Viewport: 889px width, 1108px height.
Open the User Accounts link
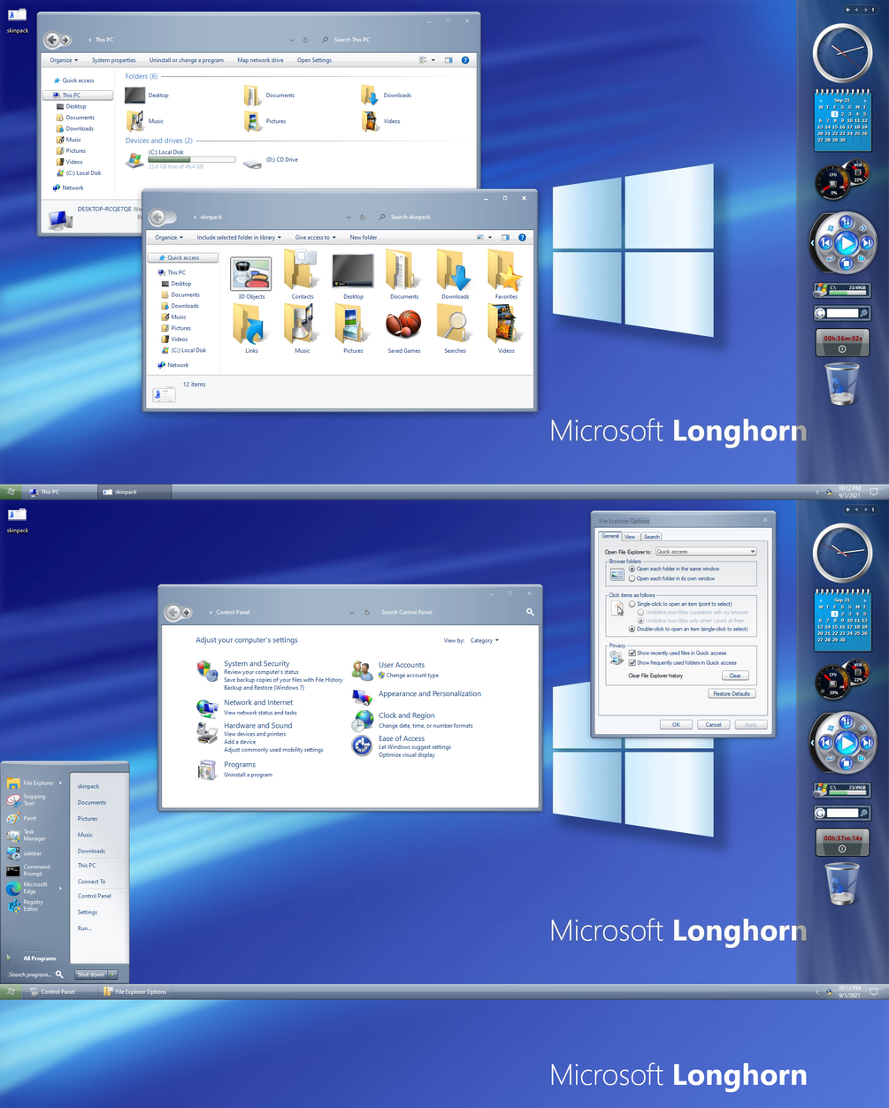[402, 665]
